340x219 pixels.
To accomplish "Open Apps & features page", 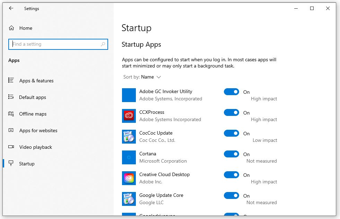I will 36,81.
